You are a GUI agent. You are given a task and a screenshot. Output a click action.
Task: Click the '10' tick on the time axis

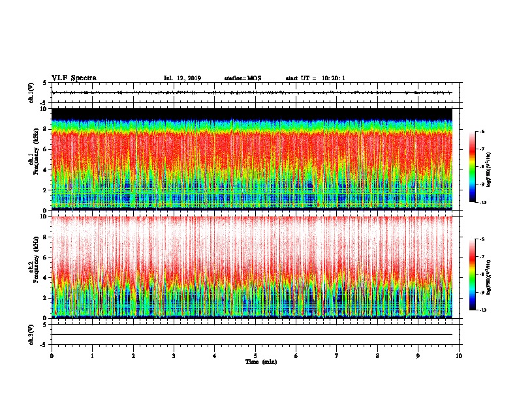click(x=459, y=356)
